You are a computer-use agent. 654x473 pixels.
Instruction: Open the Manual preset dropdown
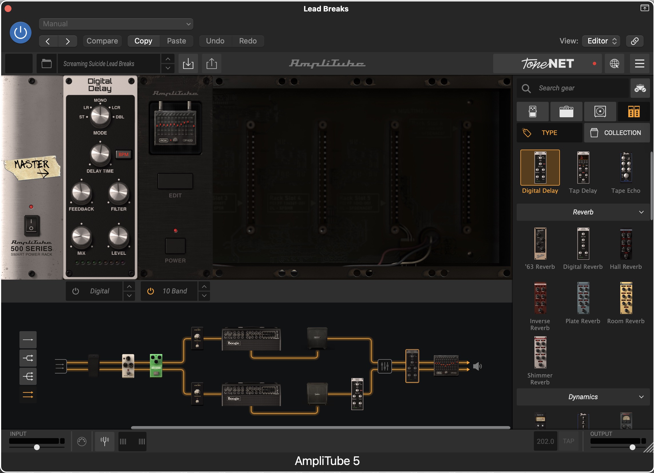point(116,24)
